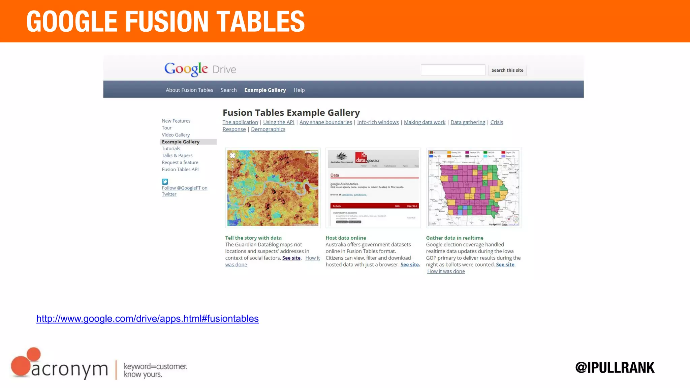Follow @GoogleFT on Twitter link
Image resolution: width=690 pixels, height=388 pixels.
(184, 191)
